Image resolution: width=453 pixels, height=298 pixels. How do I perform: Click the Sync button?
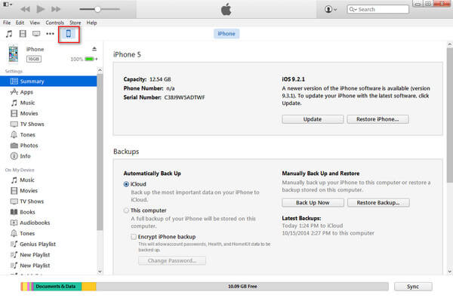coord(413,287)
